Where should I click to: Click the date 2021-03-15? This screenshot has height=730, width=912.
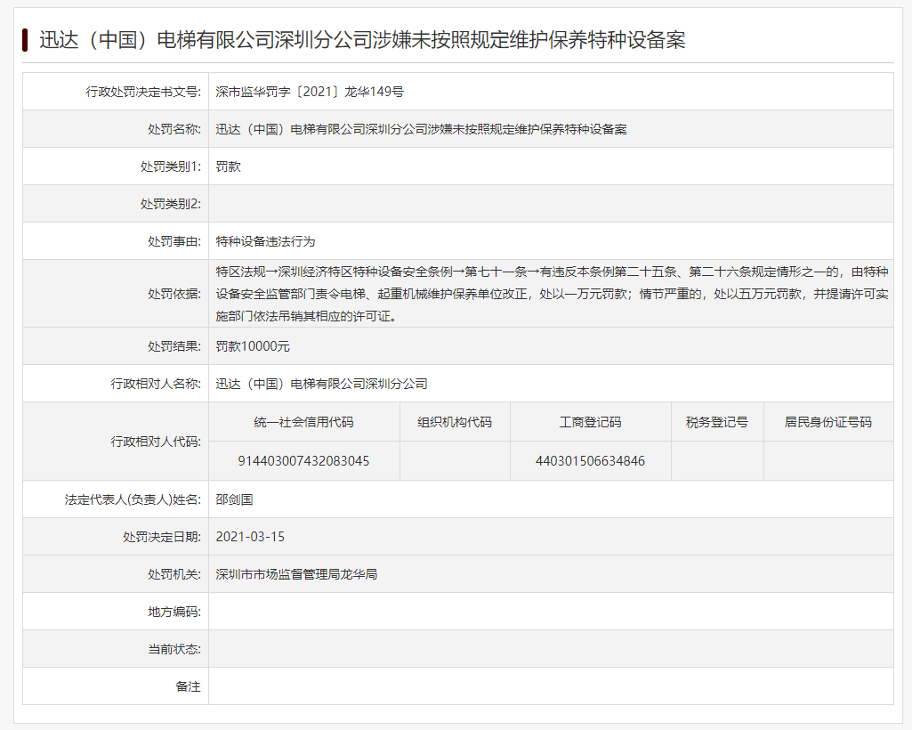[250, 537]
